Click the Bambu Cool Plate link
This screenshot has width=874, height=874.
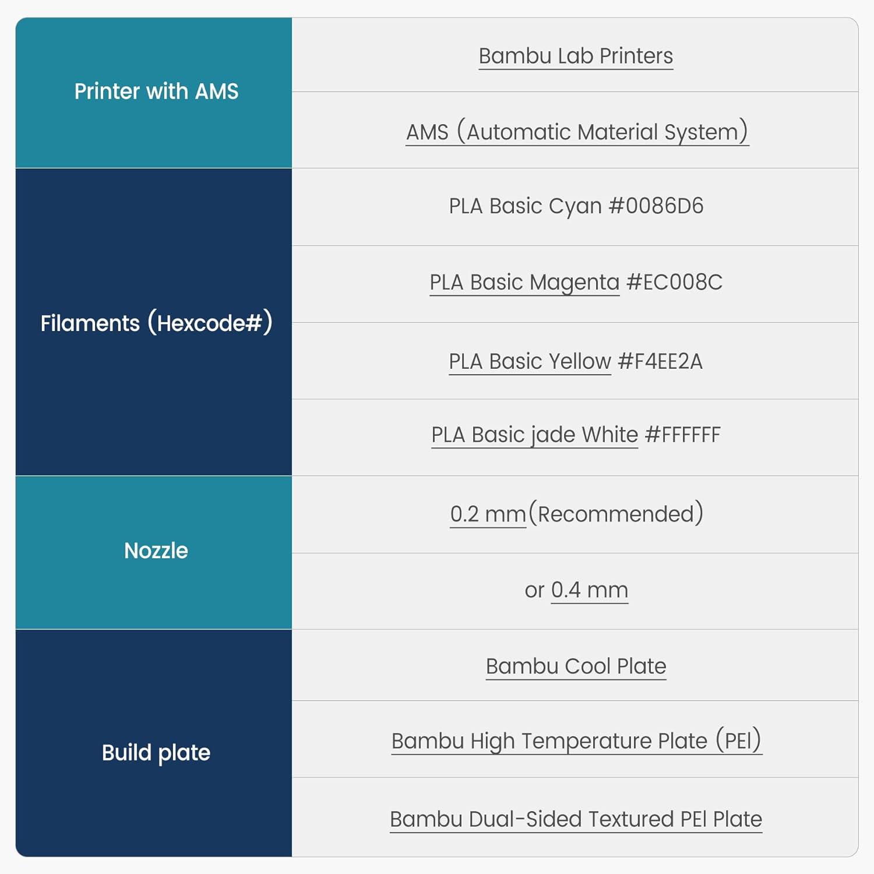pyautogui.click(x=576, y=666)
